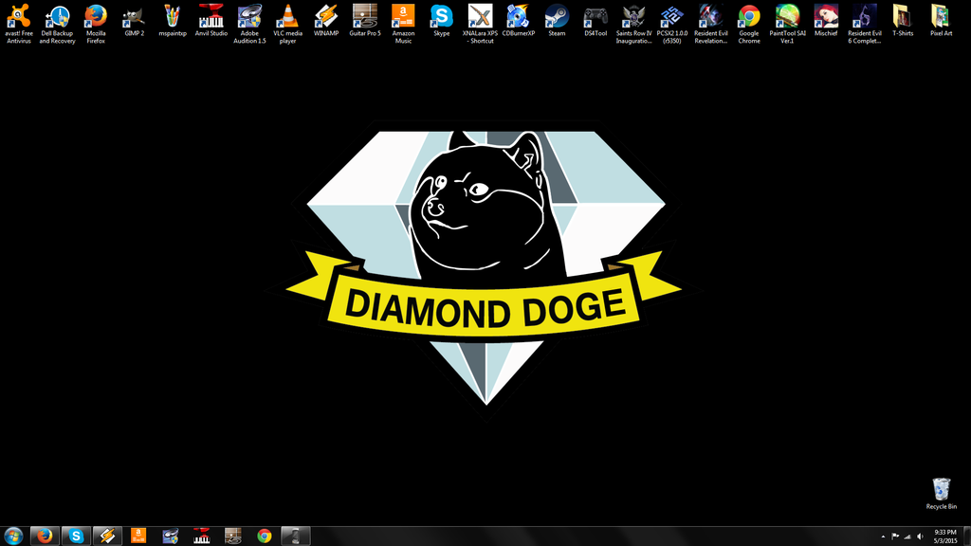
Task: Launch Guitar Pro from the taskbar
Action: click(x=233, y=537)
